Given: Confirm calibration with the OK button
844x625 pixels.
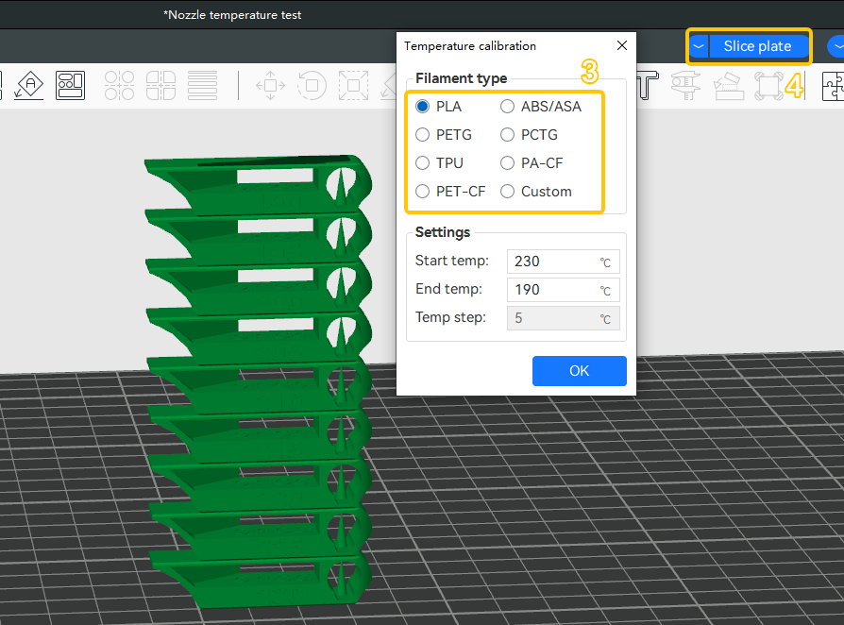Looking at the screenshot, I should tap(579, 371).
